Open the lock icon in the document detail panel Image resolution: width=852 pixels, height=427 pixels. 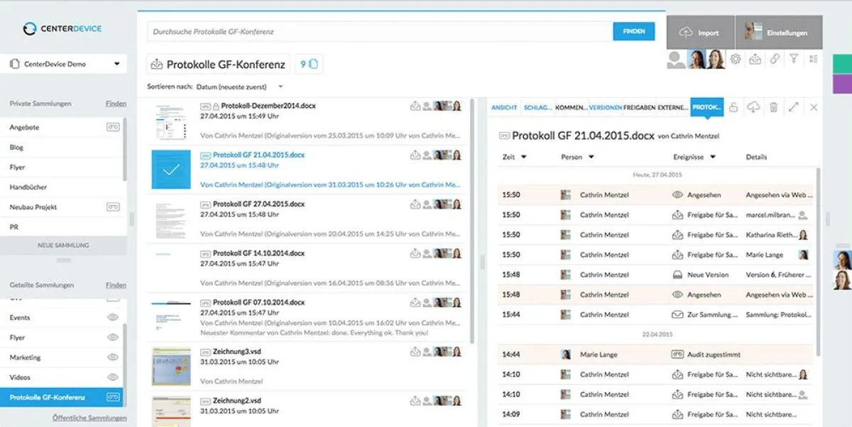click(733, 107)
